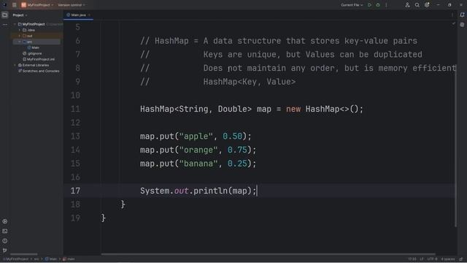
Task: Change UTF-8 file encoding in status bar
Action: (x=432, y=259)
